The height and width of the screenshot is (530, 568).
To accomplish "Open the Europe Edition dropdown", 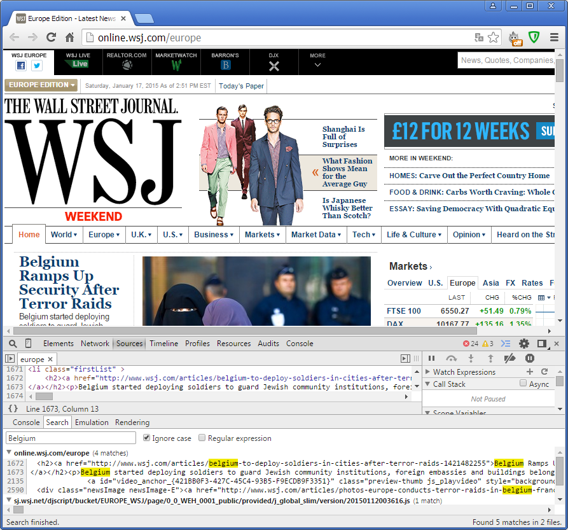I will coord(41,85).
